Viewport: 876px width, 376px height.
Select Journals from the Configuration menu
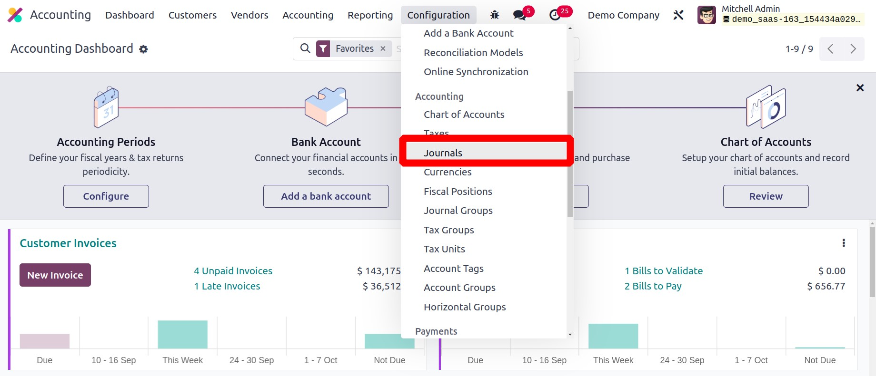point(443,153)
